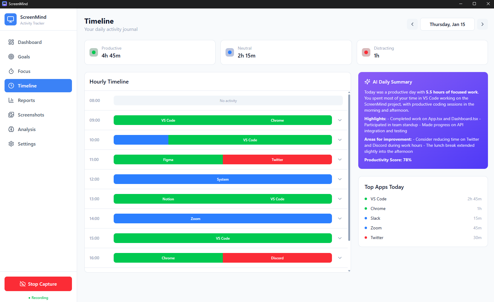Open the Timeline menu item
This screenshot has width=494, height=302.
point(38,86)
